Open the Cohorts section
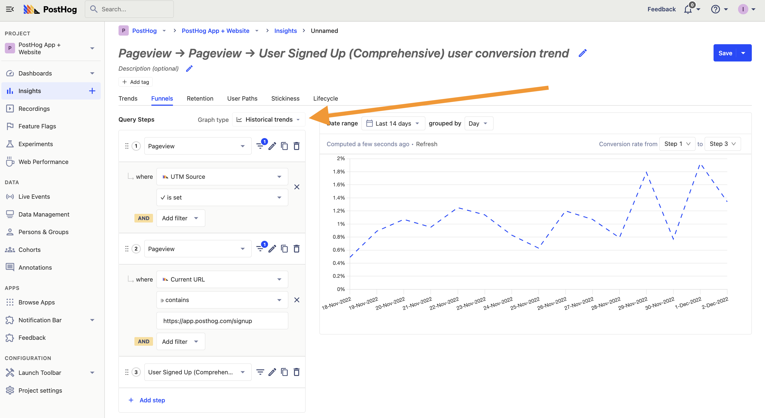765x418 pixels. coord(30,250)
